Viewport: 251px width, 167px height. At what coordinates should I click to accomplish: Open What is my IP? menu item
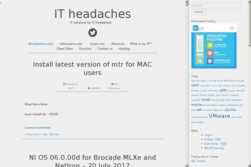click(x=141, y=43)
